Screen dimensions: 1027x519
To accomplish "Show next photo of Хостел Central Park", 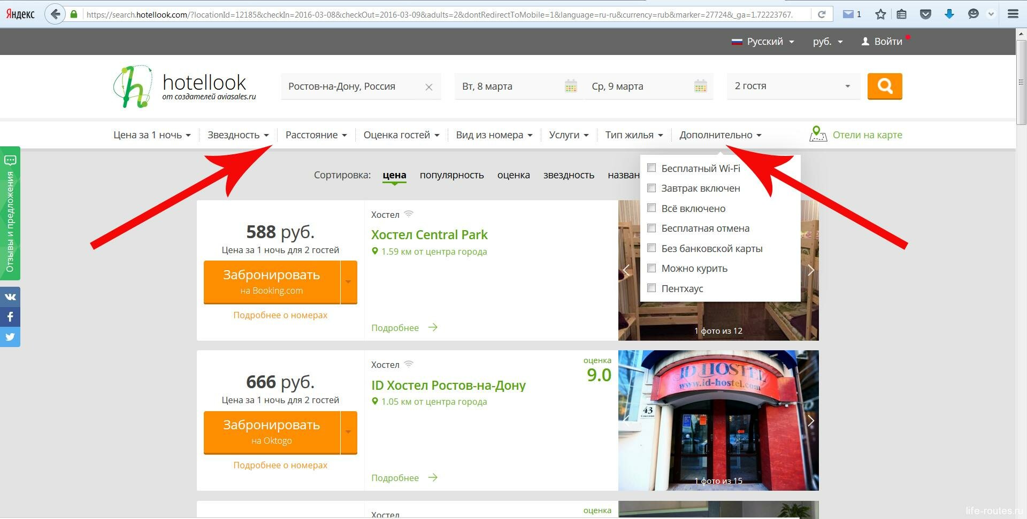I will tap(810, 270).
